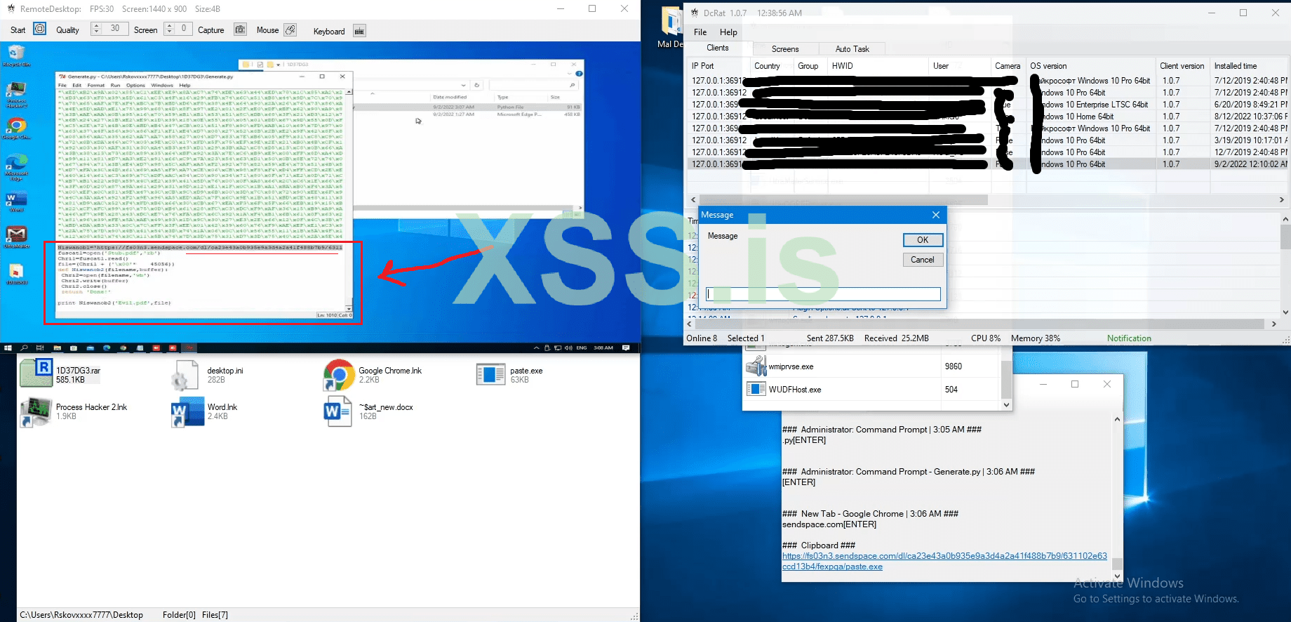Click horizontal scrollbar of DcRat client list
Image resolution: width=1291 pixels, height=622 pixels.
pos(844,200)
